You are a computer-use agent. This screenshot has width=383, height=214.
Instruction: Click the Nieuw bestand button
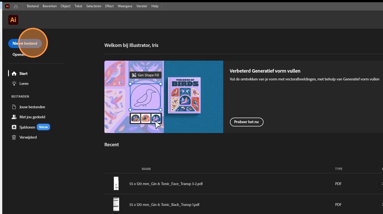[x=25, y=43]
